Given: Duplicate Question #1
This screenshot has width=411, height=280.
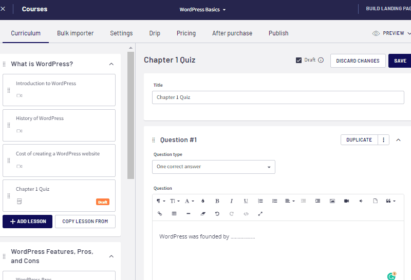Looking at the screenshot, I should coord(359,139).
